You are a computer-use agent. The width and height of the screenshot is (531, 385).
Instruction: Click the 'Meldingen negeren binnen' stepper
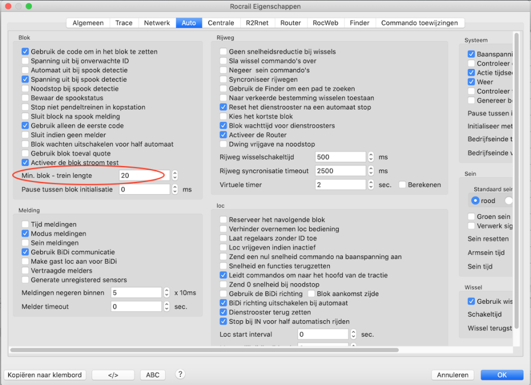pyautogui.click(x=166, y=293)
